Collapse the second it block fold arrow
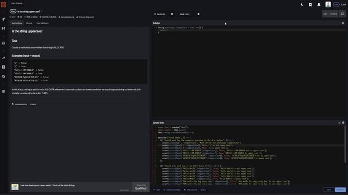Viewport: 348px width, 195px height. pos(156,166)
